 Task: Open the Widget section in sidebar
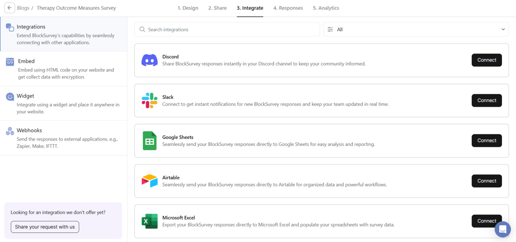63,104
